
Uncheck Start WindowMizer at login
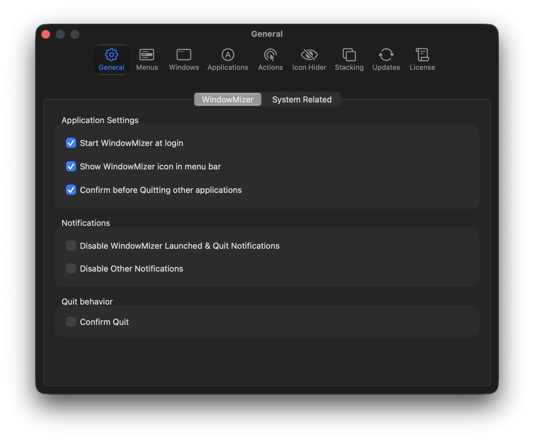pyautogui.click(x=71, y=143)
